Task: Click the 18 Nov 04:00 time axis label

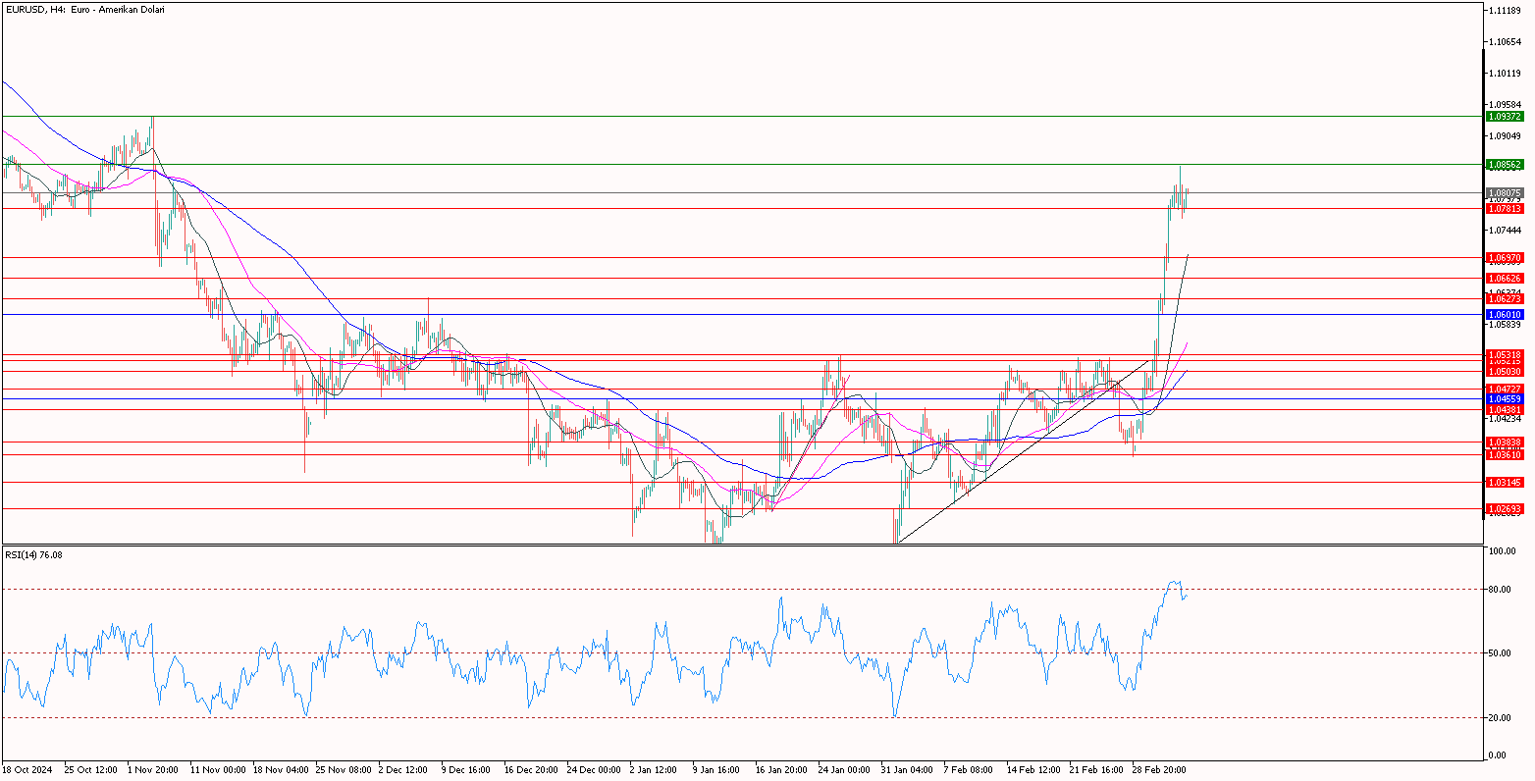Action: 279,770
